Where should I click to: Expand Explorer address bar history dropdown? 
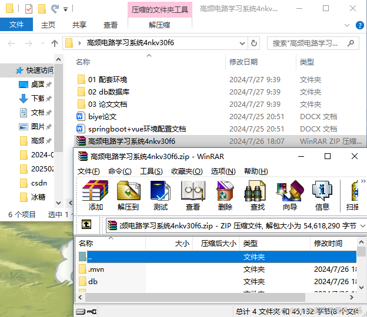[x=242, y=43]
